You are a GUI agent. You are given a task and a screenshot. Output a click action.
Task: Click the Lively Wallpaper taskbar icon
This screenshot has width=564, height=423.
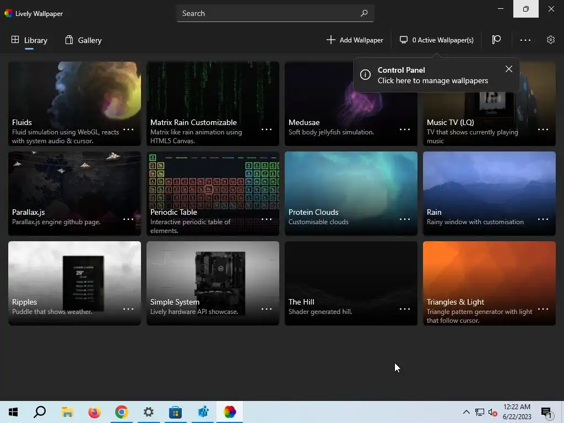[230, 412]
